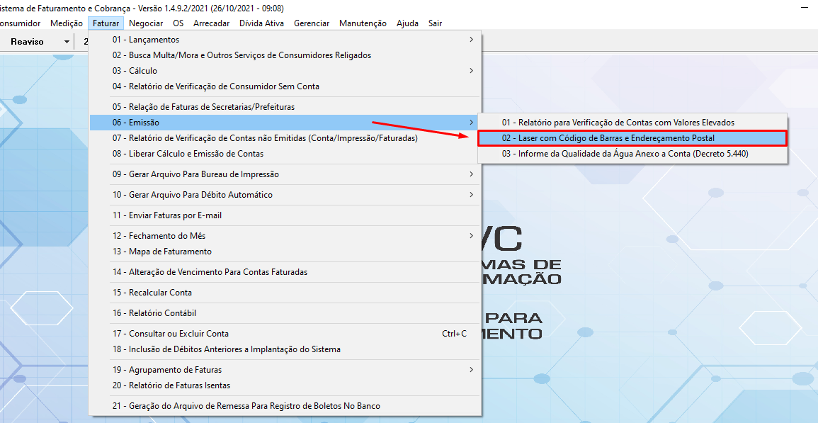This screenshot has height=423, width=818.
Task: Expand the 03 - Cálculo submenu
Action: (283, 71)
